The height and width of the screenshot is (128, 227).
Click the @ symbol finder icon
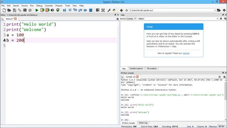click(x=30, y=10)
